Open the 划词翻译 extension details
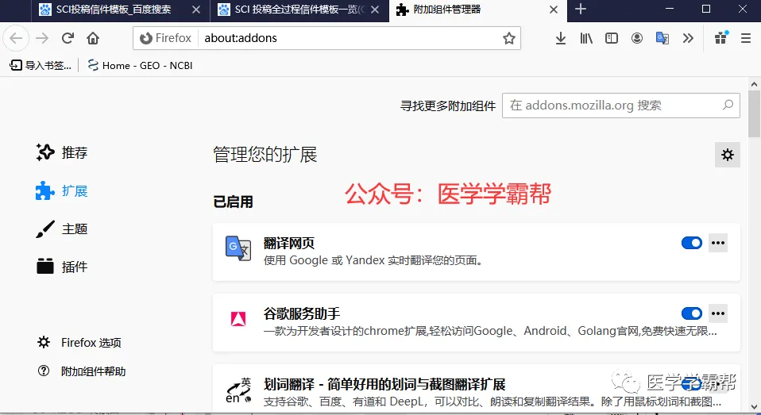761x415 pixels. click(476, 389)
